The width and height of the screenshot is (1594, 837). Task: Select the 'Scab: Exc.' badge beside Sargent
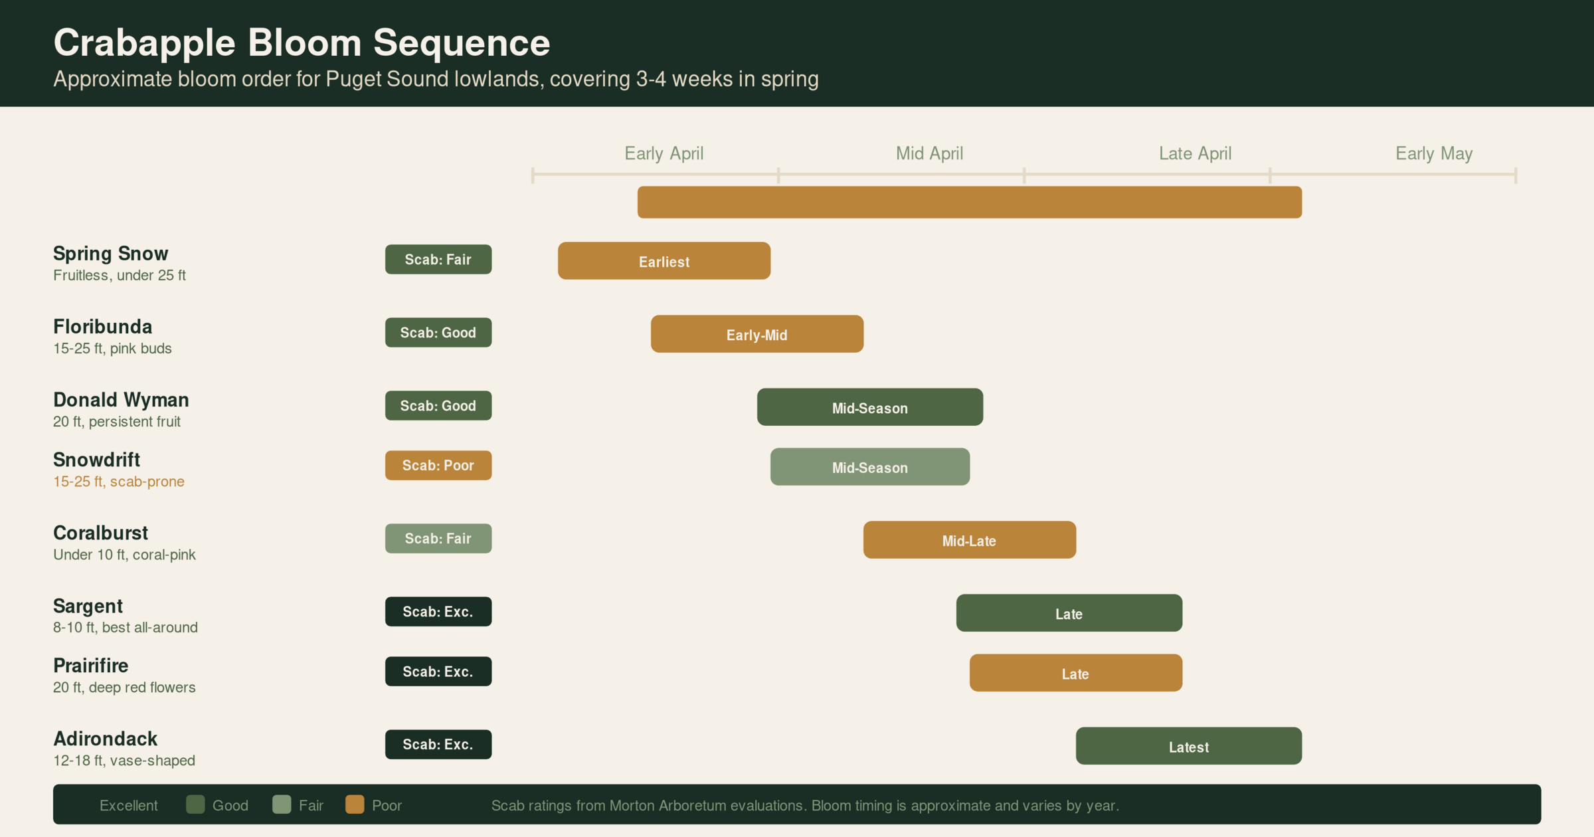pyautogui.click(x=438, y=611)
